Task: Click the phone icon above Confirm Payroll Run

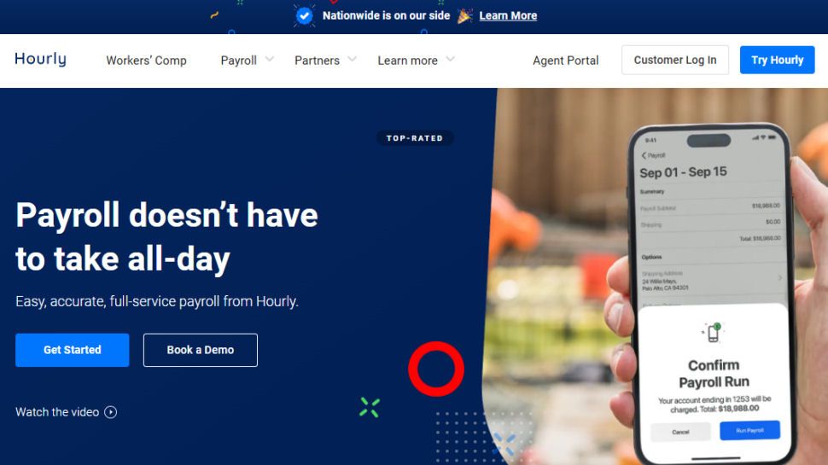Action: [x=713, y=333]
